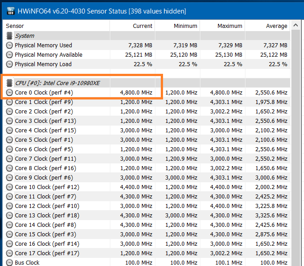Click the clock icon beside Physical Memory Available

coord(9,54)
